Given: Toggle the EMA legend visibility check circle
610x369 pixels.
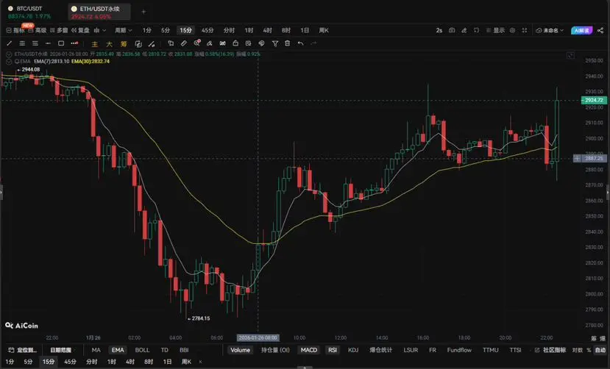Looking at the screenshot, I should pos(9,61).
